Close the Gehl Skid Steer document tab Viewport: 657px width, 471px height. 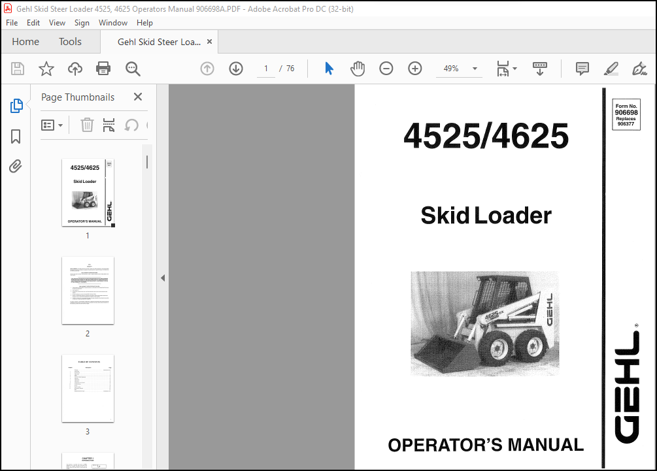209,41
